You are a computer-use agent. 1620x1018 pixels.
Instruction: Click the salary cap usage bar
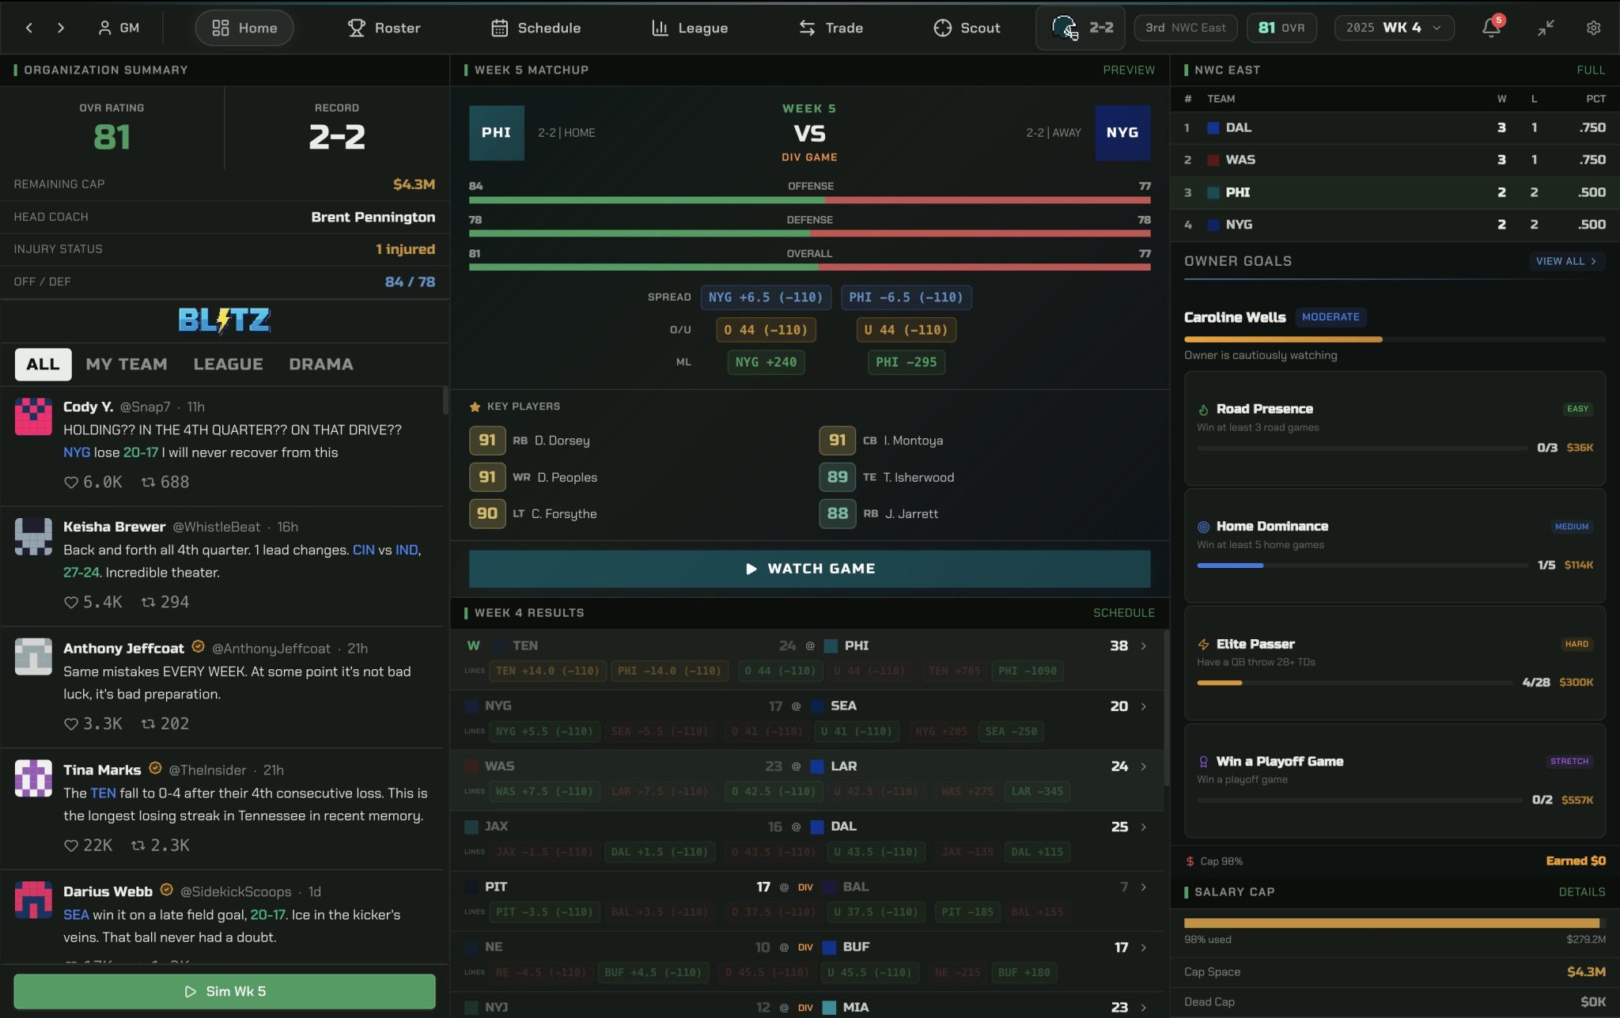pos(1392,923)
